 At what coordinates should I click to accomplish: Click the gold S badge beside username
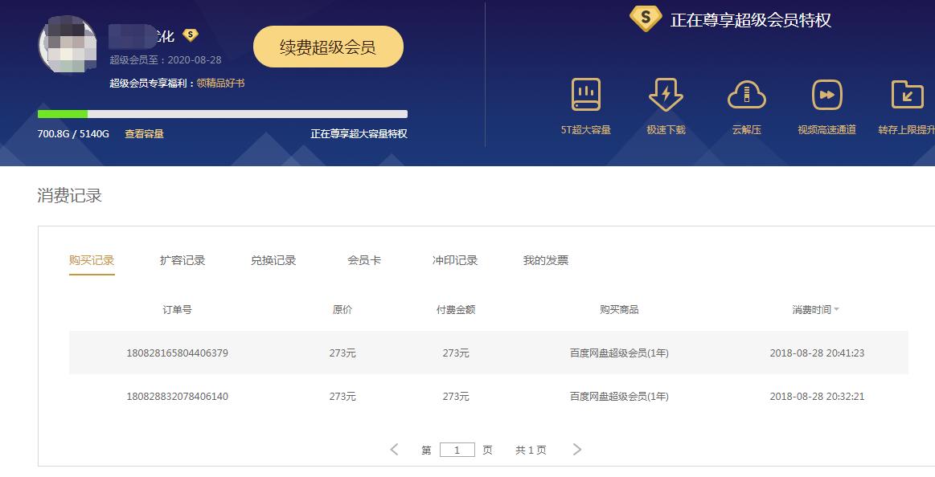191,35
